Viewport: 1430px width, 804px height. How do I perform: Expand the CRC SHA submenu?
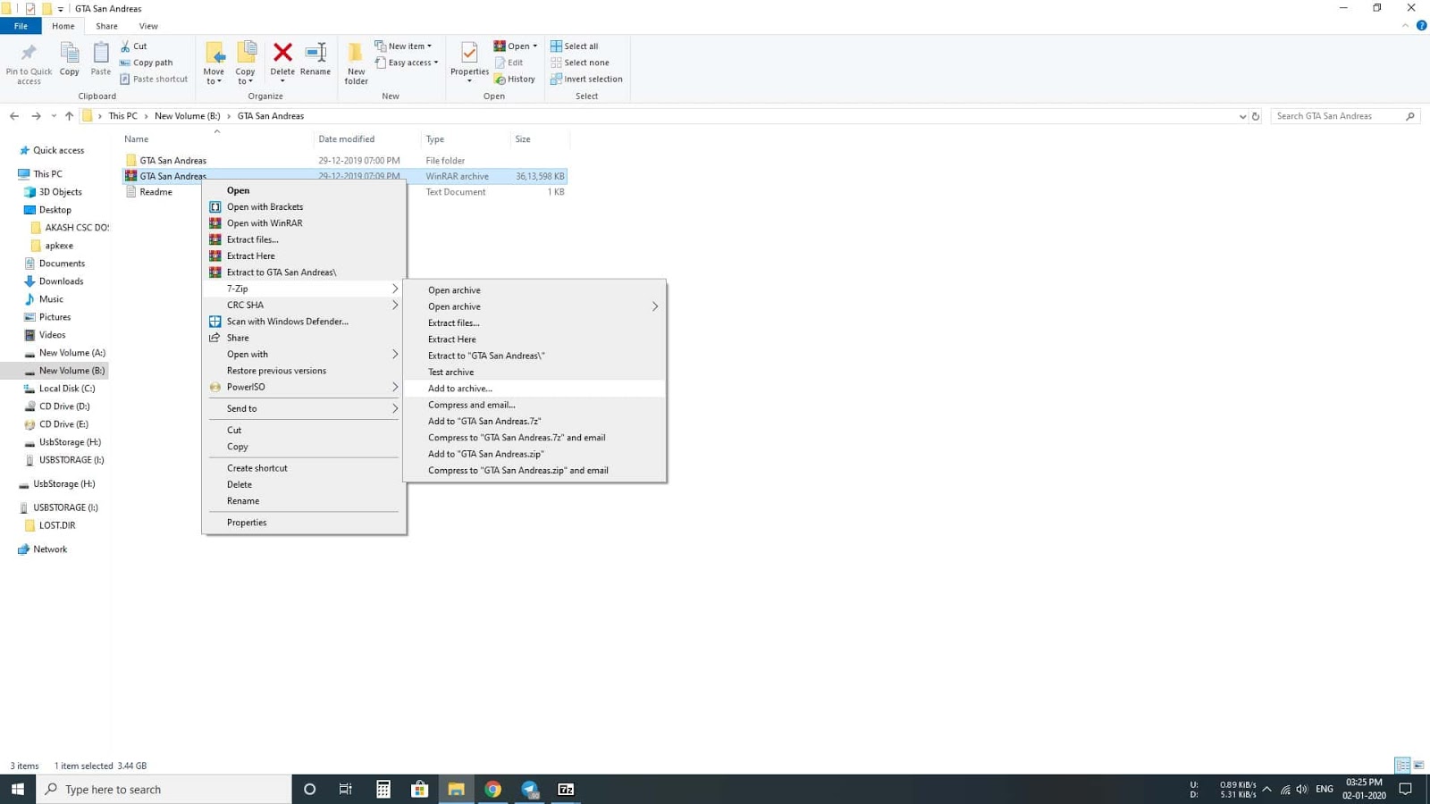point(304,306)
